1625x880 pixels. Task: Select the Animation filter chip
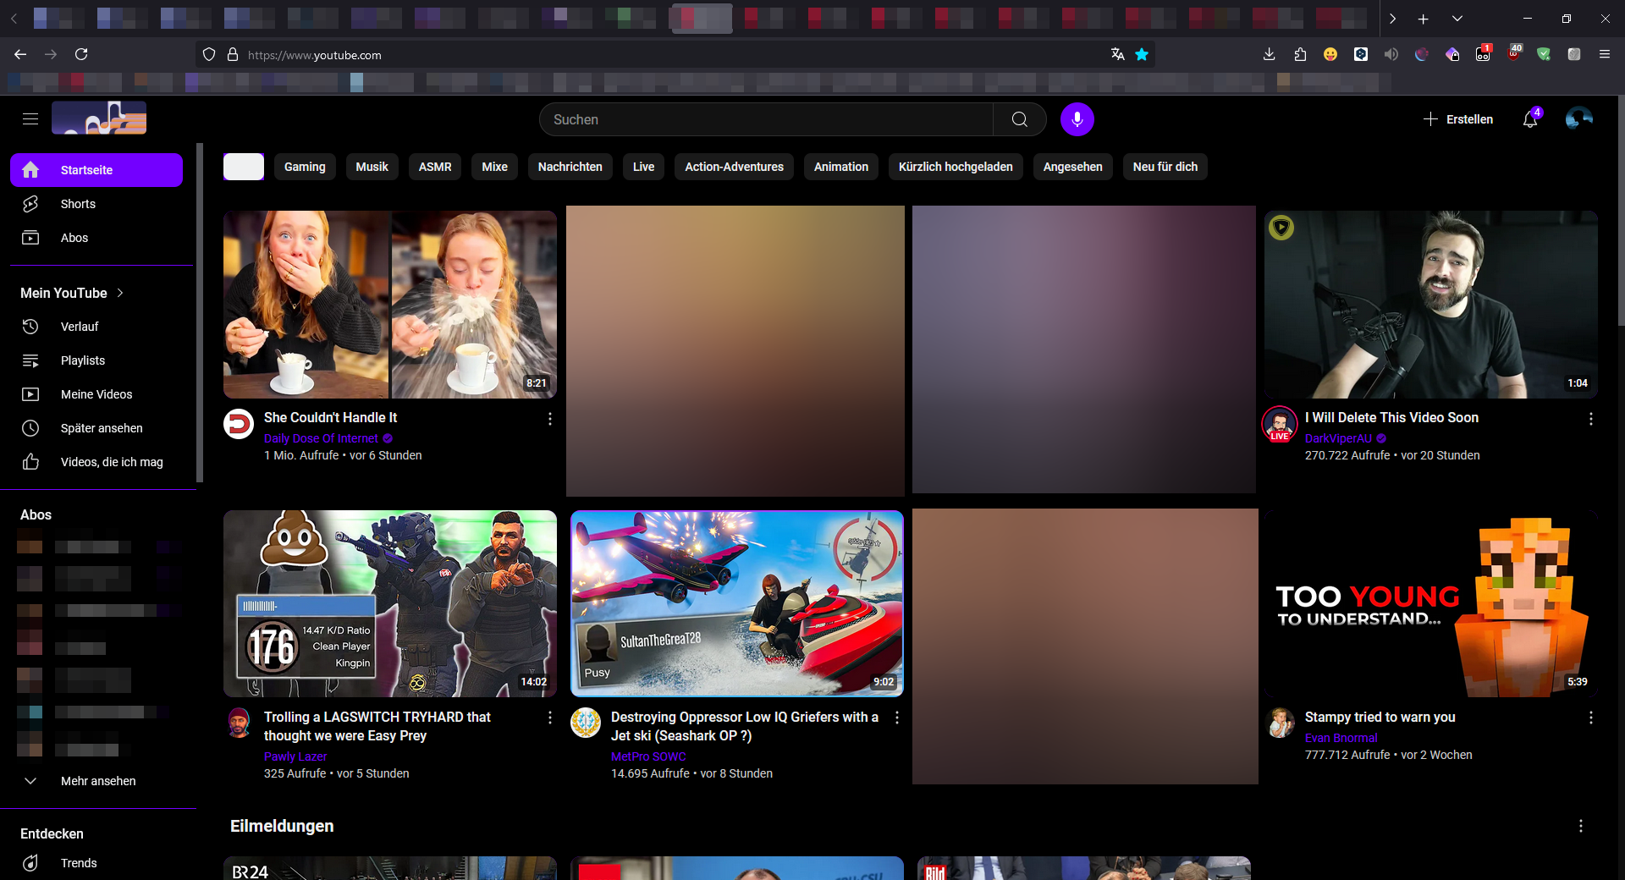coord(840,167)
